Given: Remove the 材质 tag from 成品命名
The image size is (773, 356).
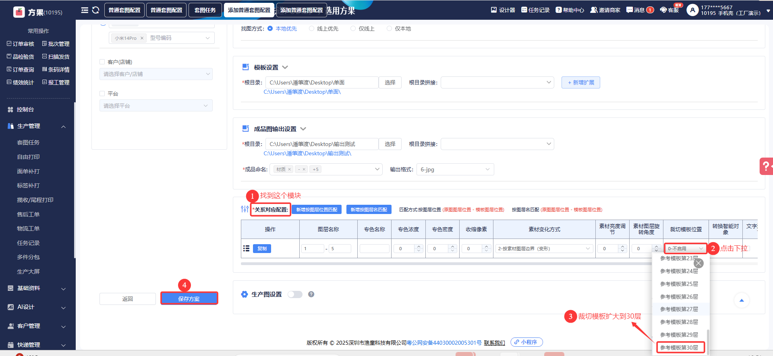Looking at the screenshot, I should point(289,169).
